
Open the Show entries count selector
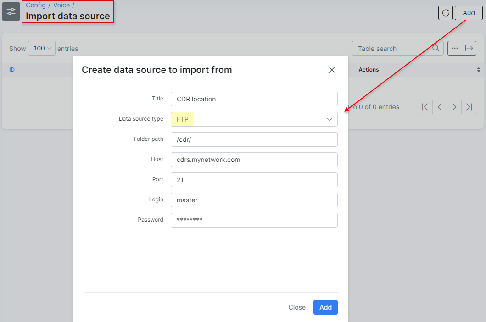(x=42, y=48)
